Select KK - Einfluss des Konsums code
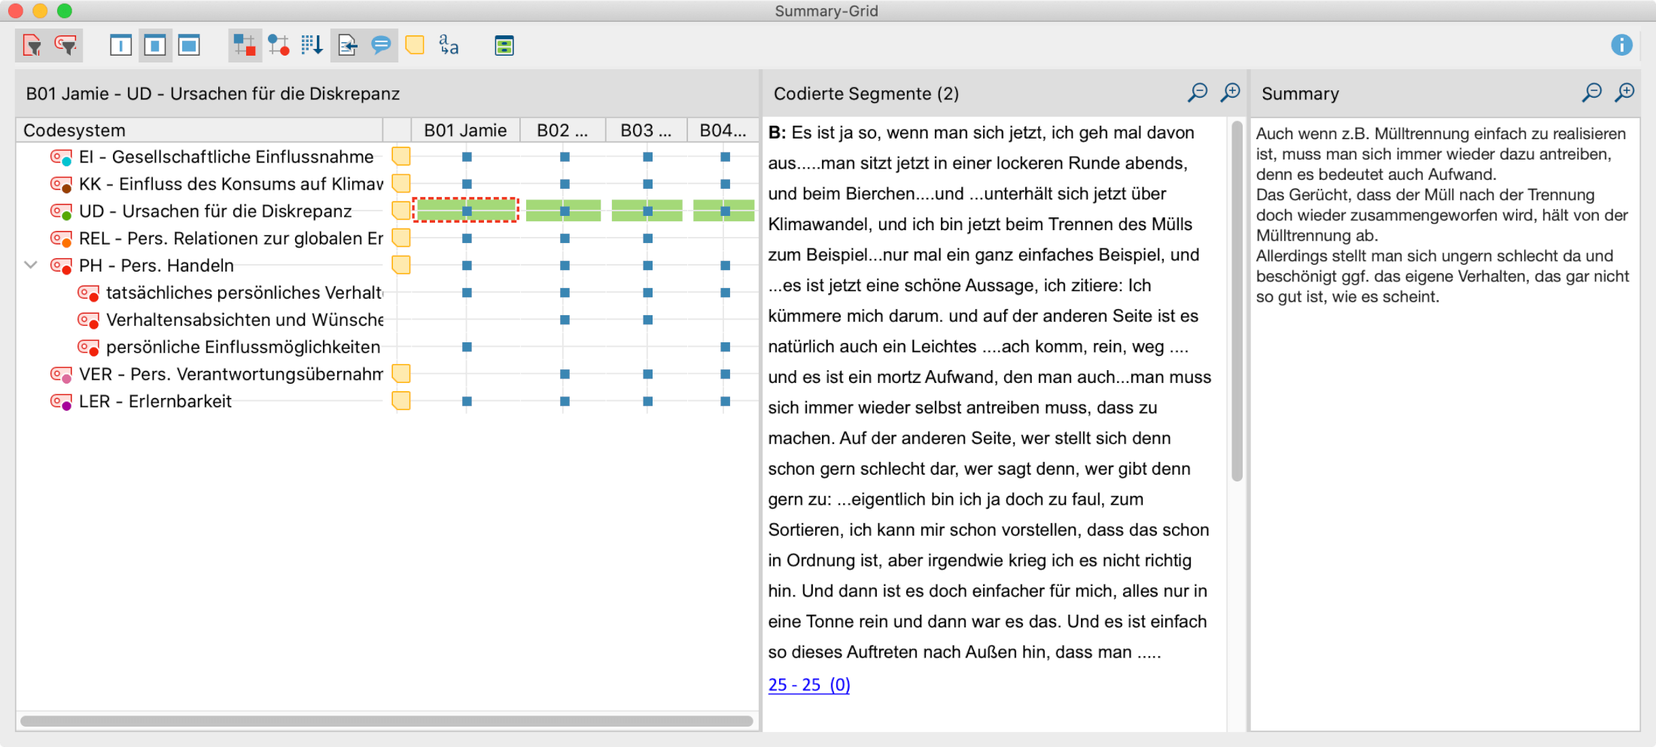 (231, 184)
